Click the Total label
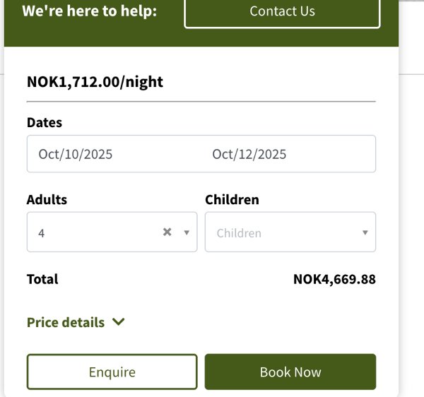Viewport: 424px width, 397px height. pos(42,279)
